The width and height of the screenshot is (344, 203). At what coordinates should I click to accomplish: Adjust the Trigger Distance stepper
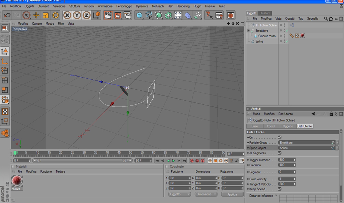coord(295,160)
